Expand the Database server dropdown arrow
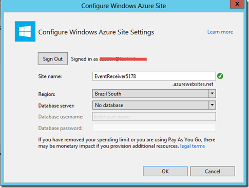Image resolution: width=249 pixels, height=188 pixels. coord(212,105)
